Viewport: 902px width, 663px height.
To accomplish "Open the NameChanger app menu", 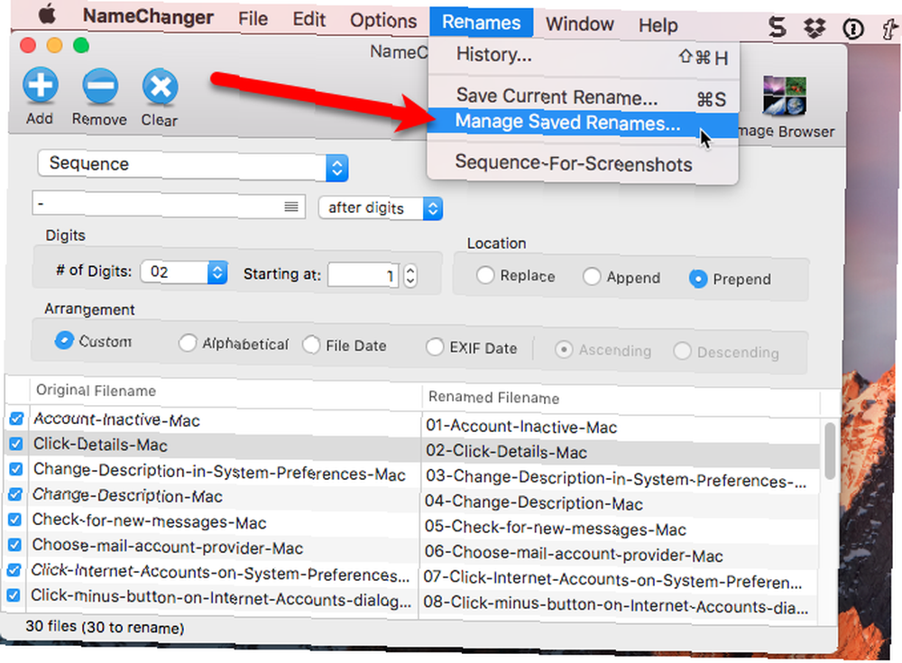I will pos(148,17).
